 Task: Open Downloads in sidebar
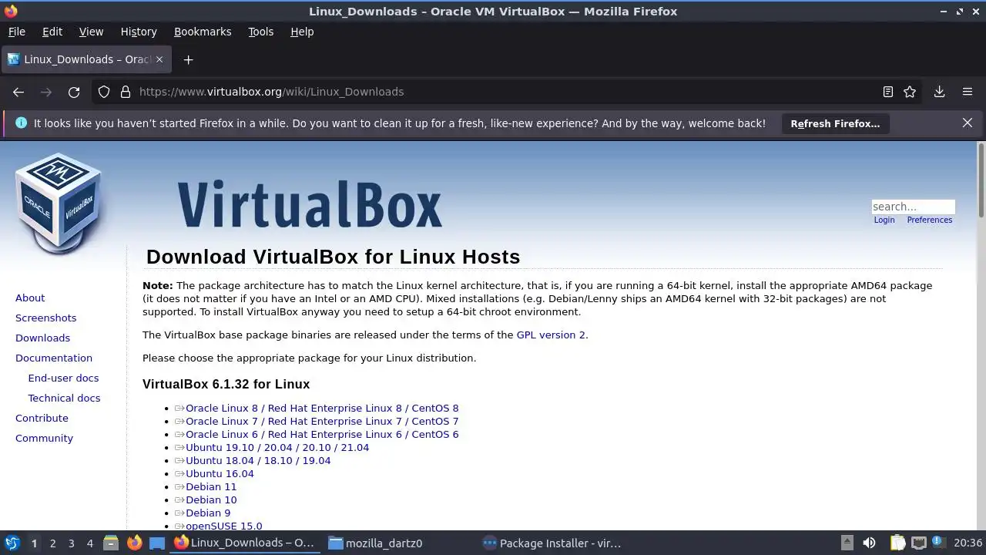[x=42, y=338]
